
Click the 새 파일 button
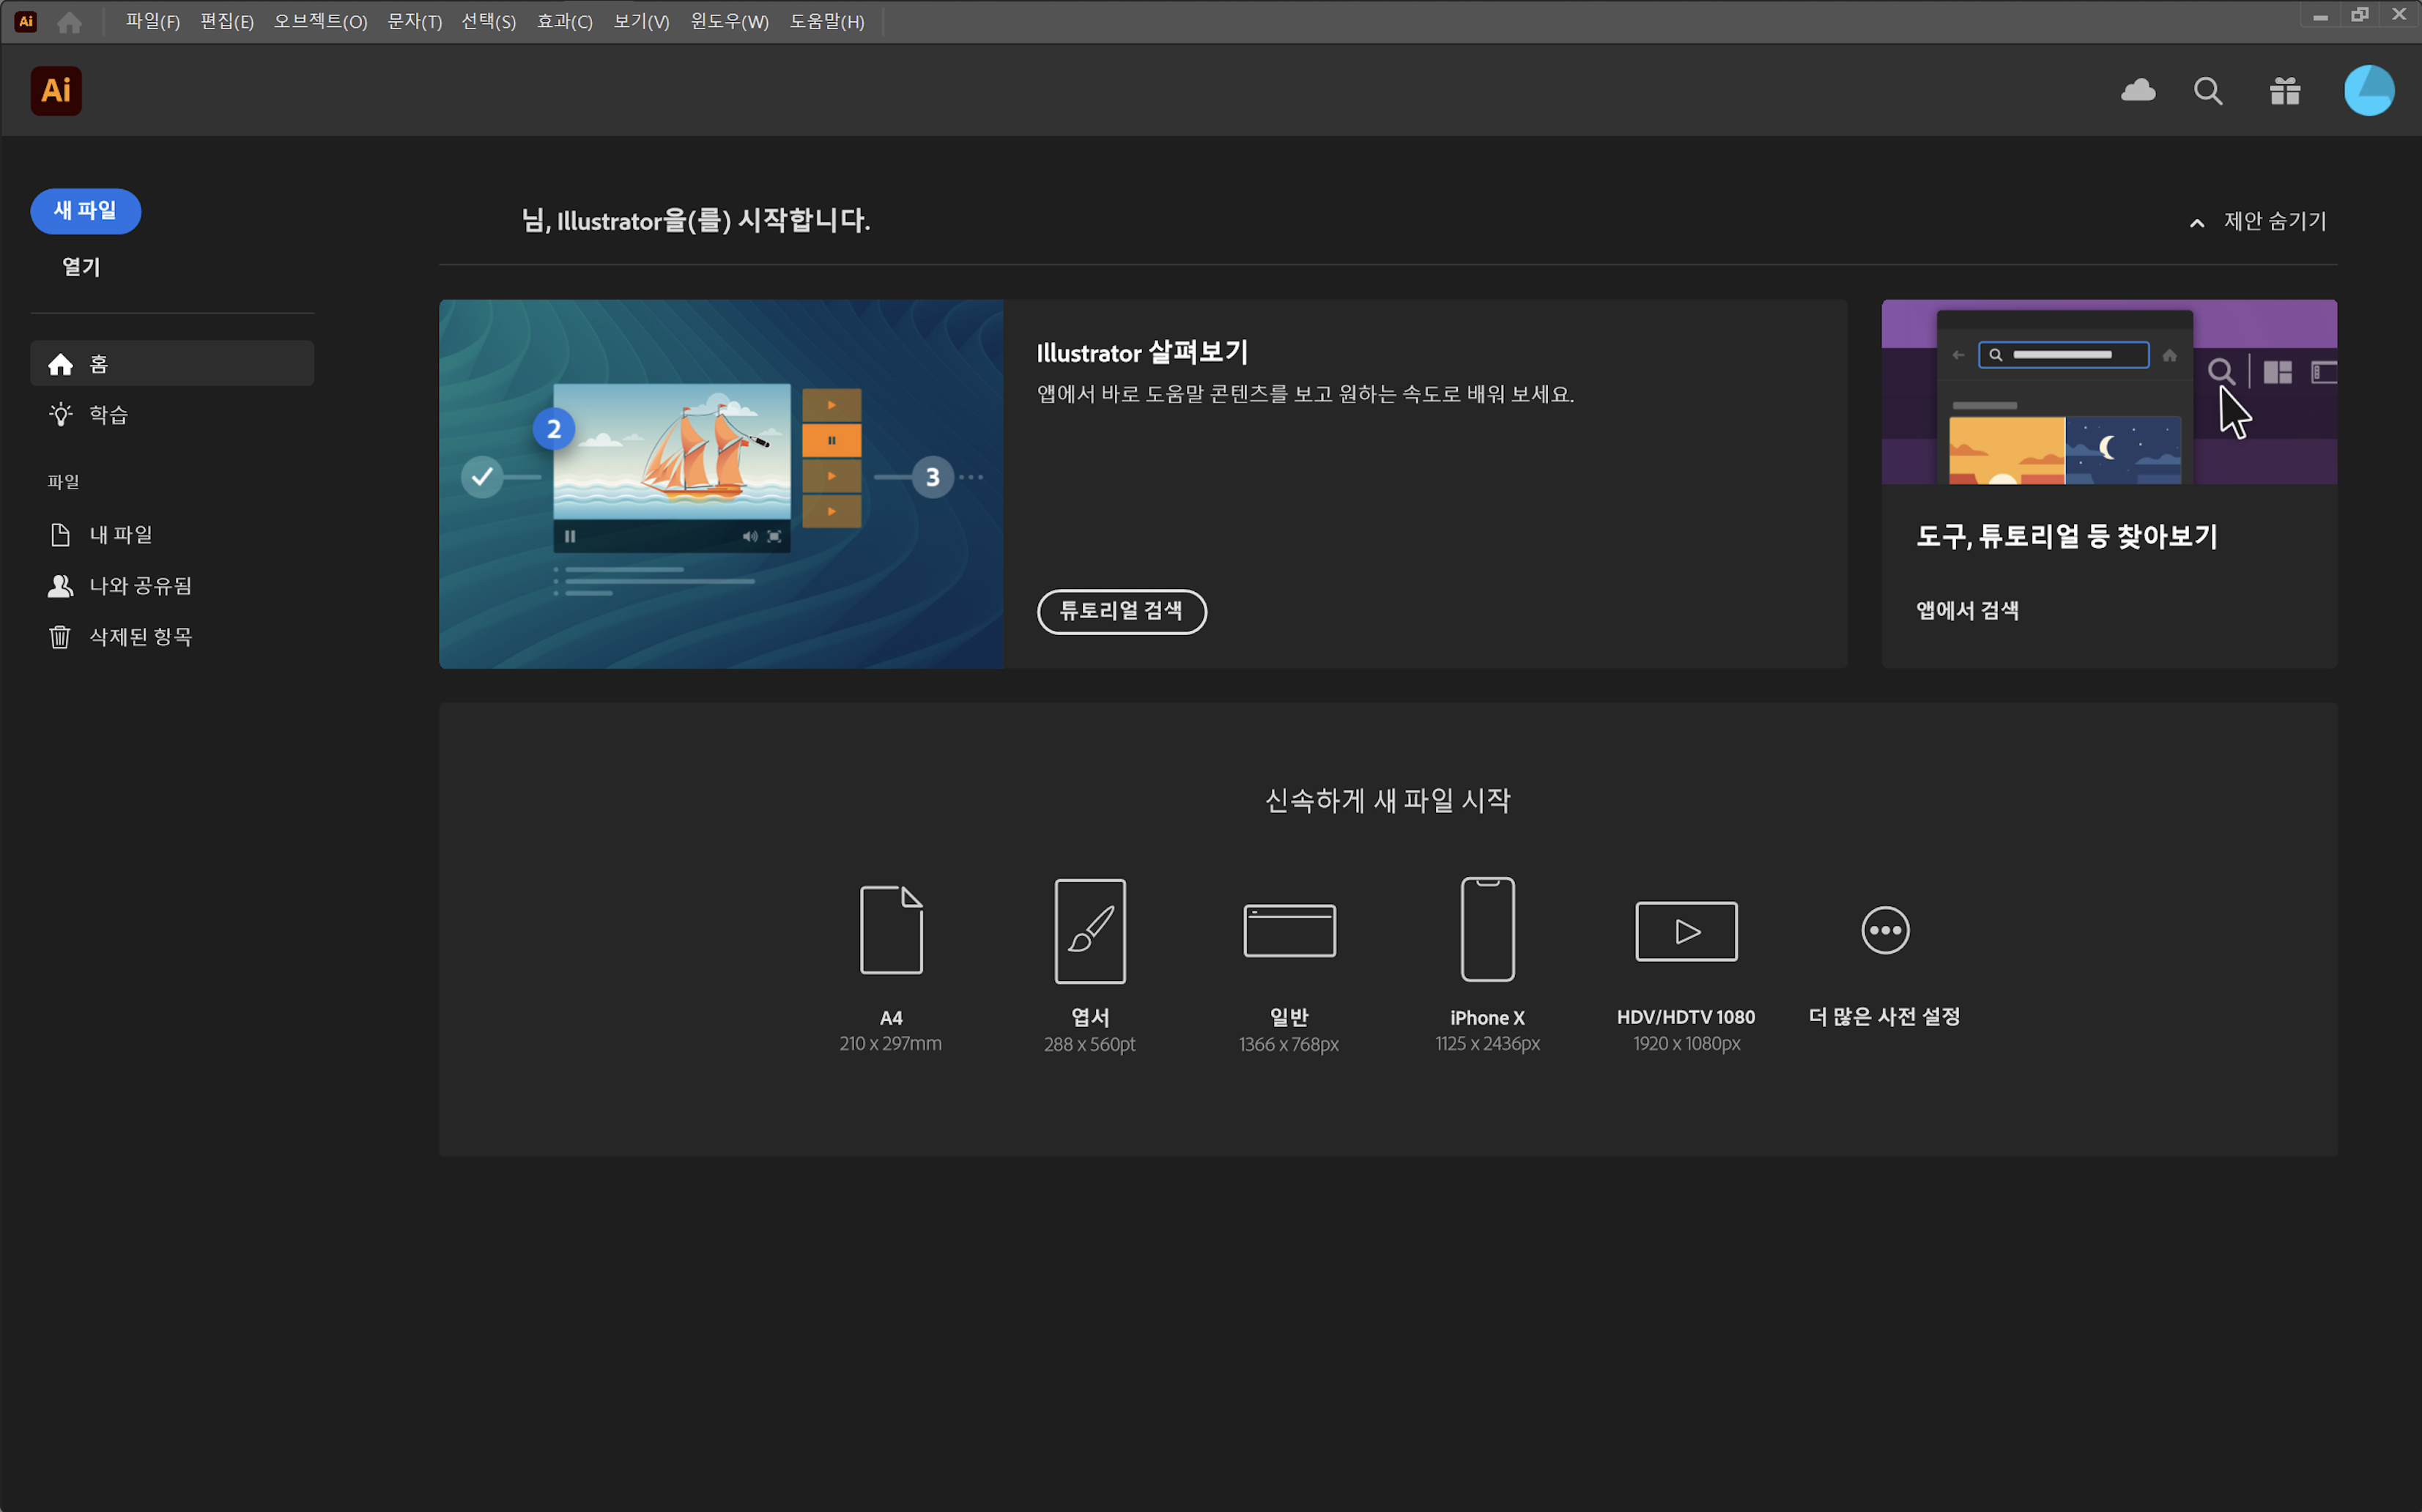click(x=85, y=211)
